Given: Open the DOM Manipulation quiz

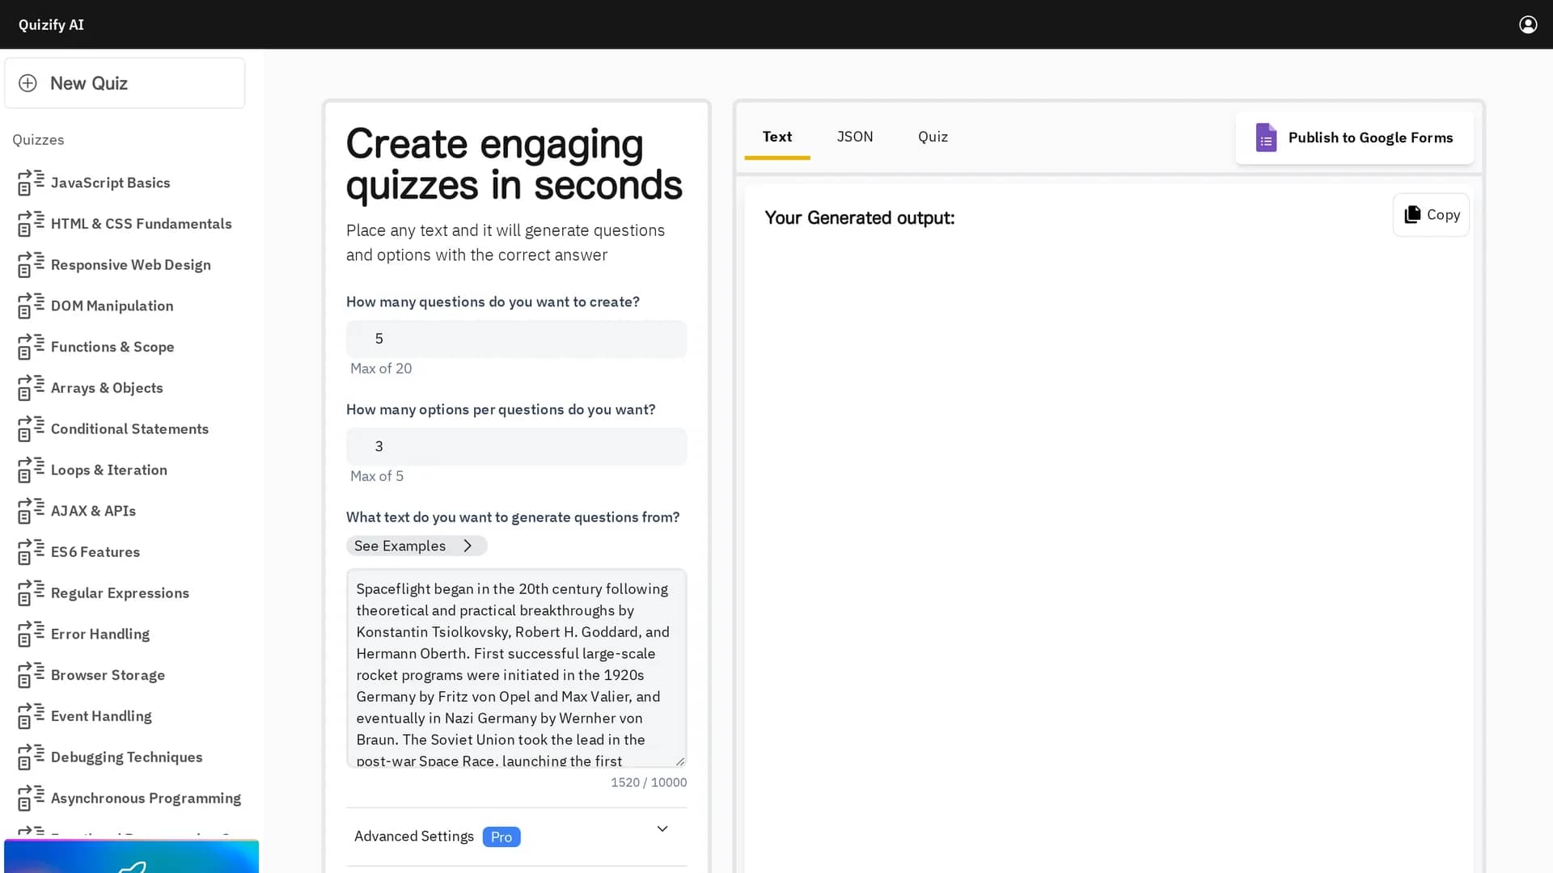Looking at the screenshot, I should [112, 306].
